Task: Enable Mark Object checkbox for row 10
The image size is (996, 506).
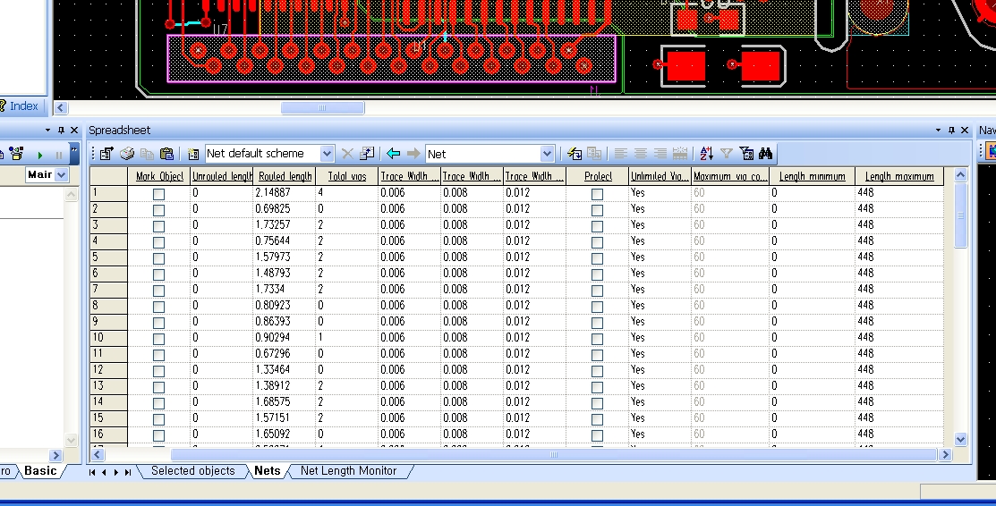Action: coord(158,338)
